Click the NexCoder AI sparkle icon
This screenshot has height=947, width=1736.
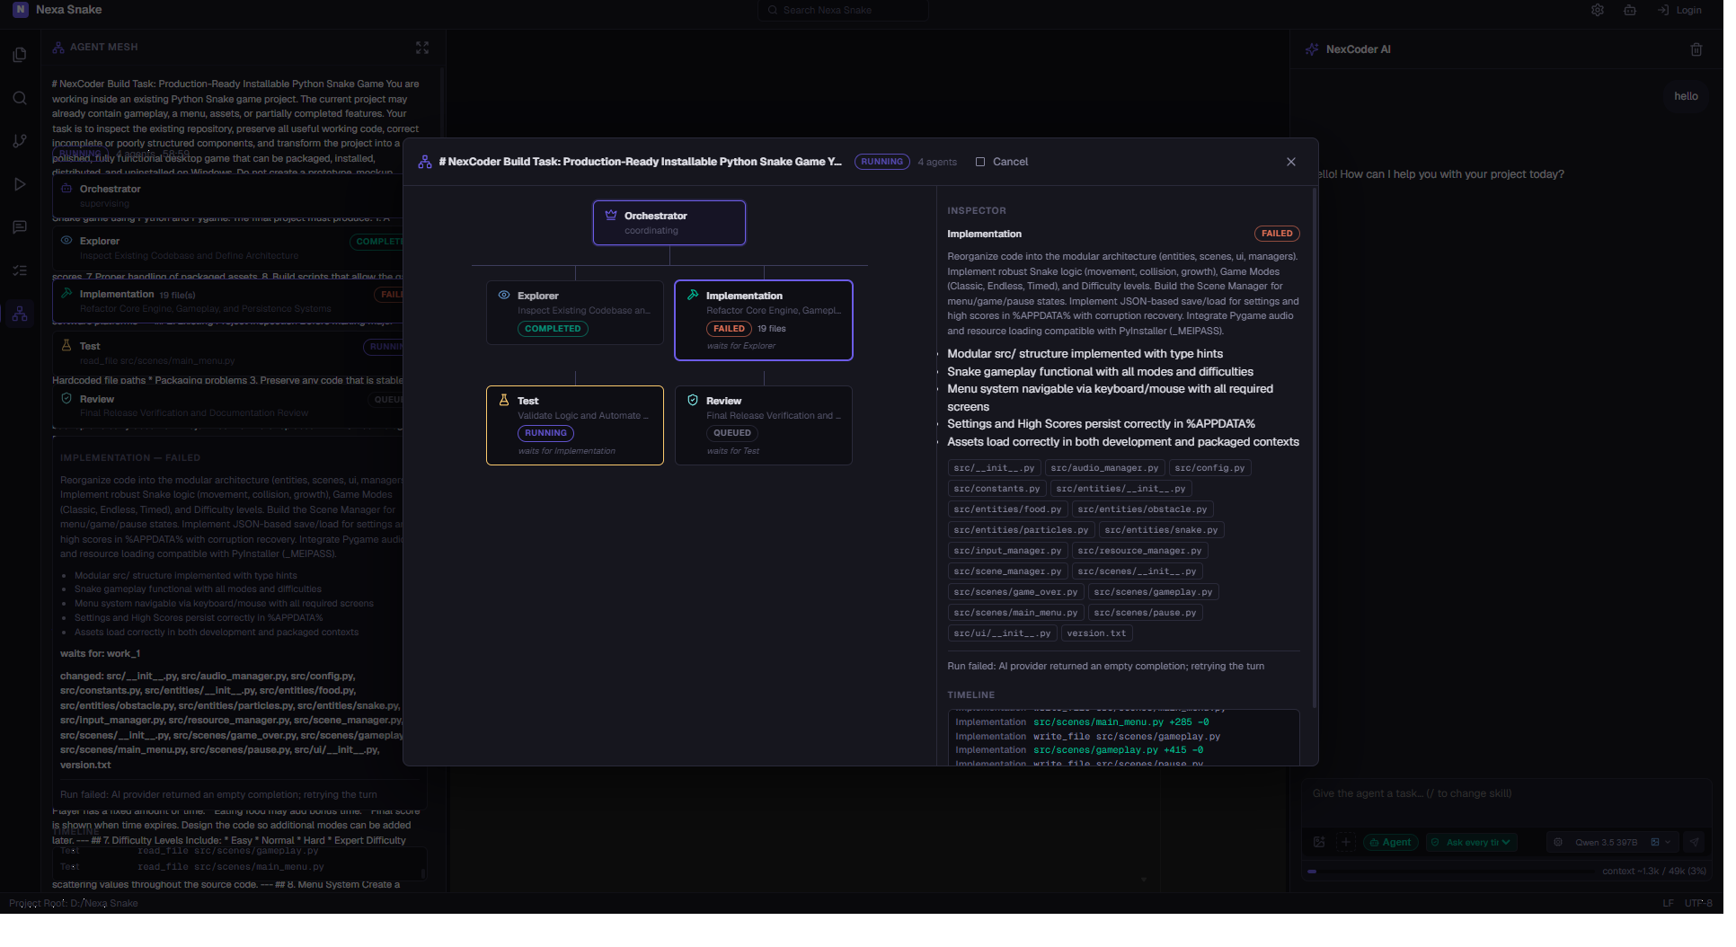(1312, 49)
